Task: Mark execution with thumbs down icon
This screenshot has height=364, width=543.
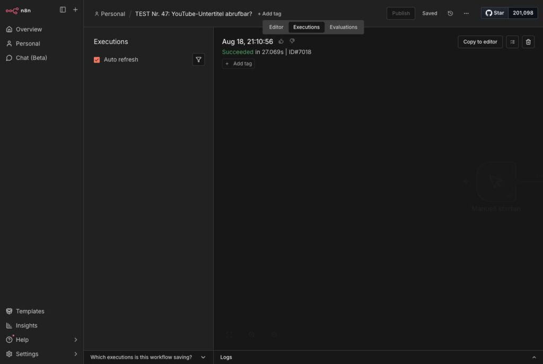Action: click(292, 41)
